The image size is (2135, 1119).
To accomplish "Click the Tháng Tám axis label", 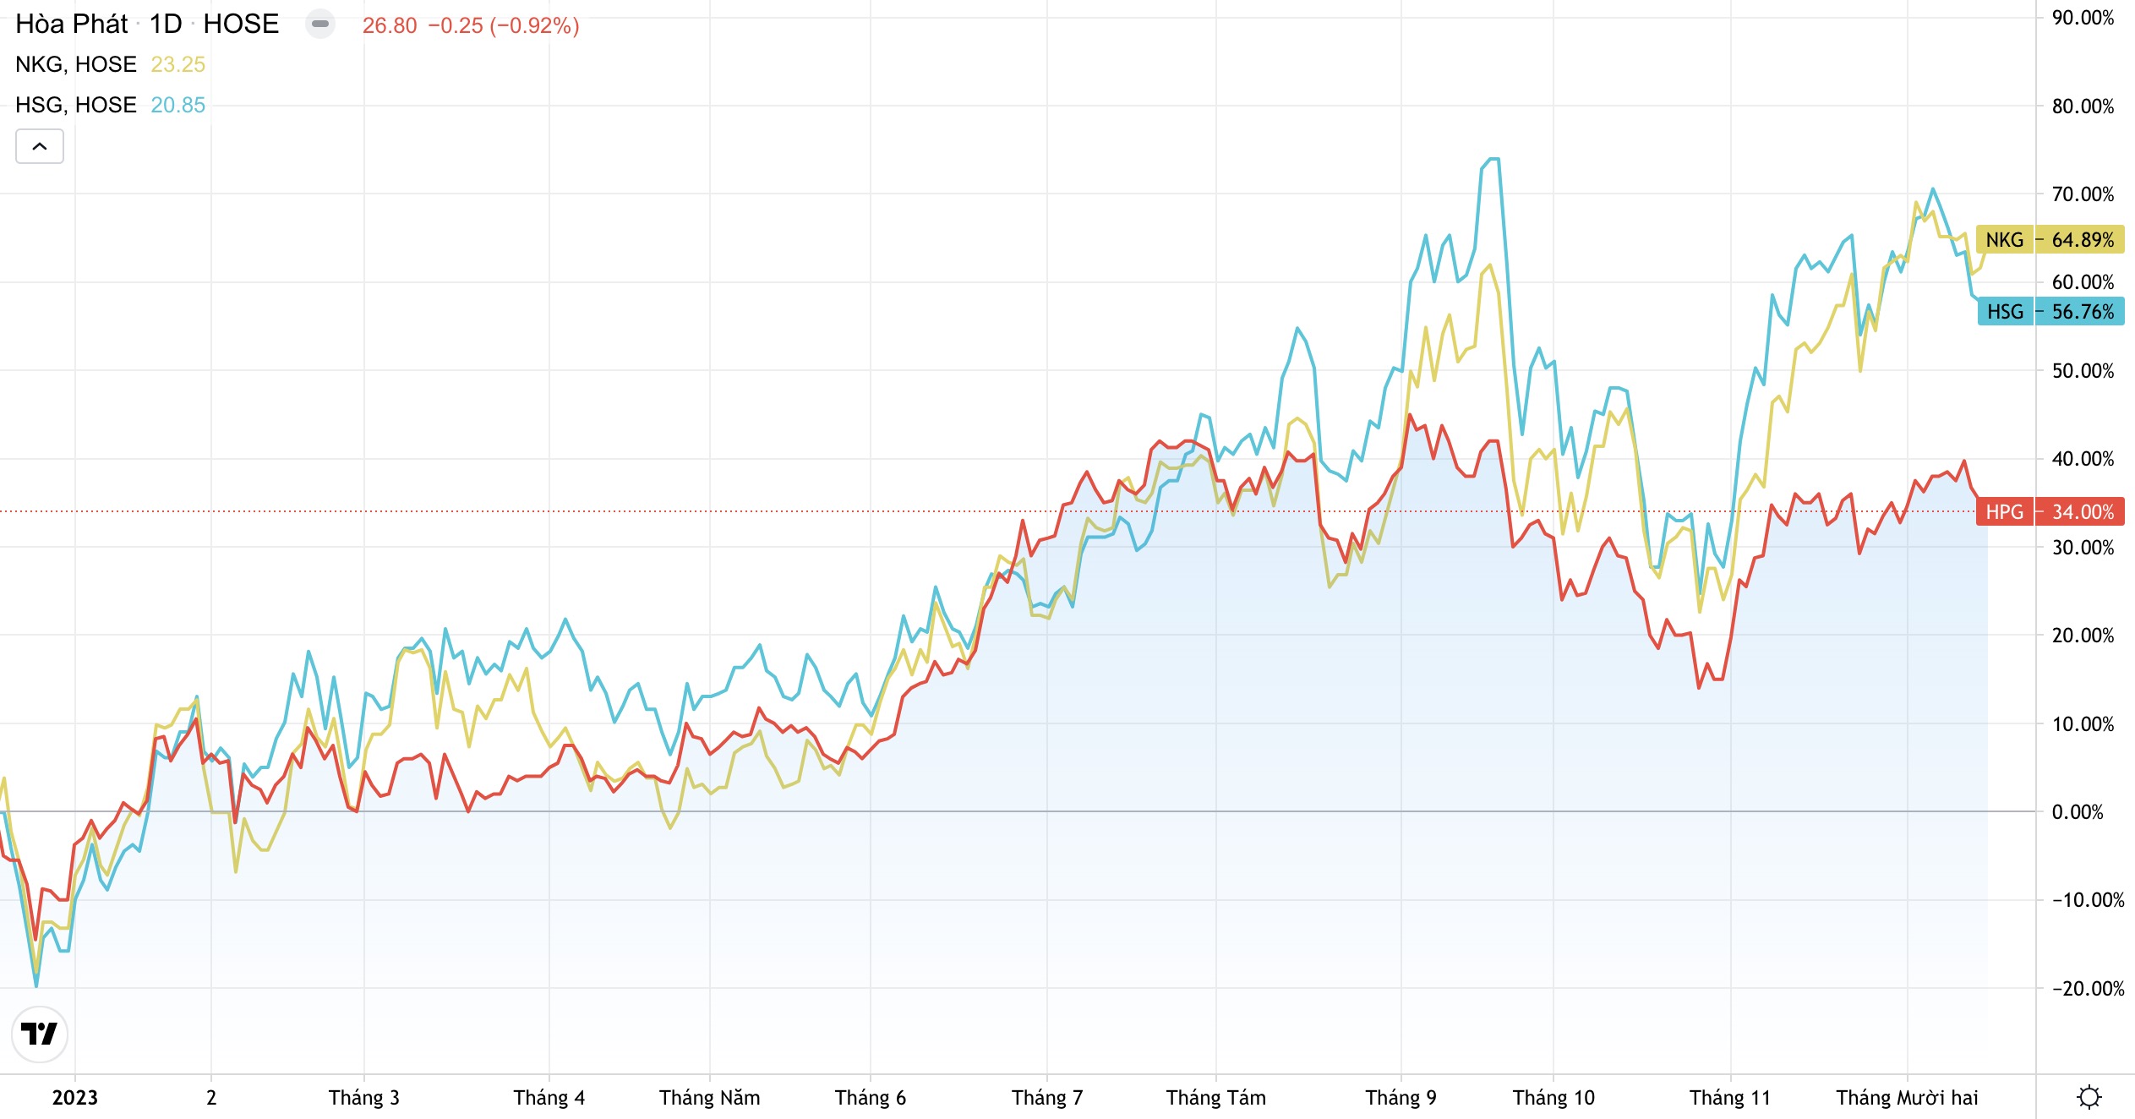I will pos(1216,1097).
